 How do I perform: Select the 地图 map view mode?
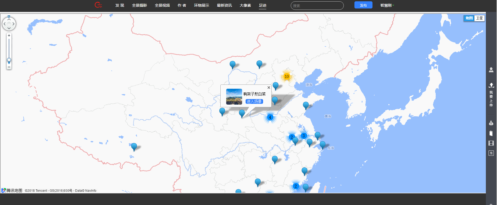(469, 18)
